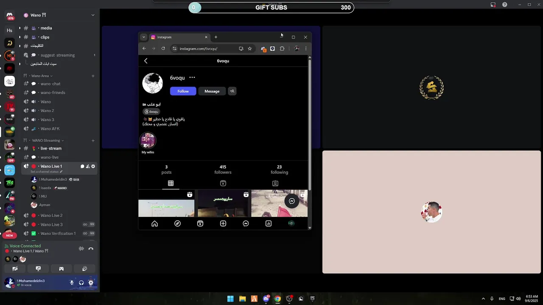Add channel to Wano Area category
Screen dimensions: 543x305
click(x=93, y=76)
